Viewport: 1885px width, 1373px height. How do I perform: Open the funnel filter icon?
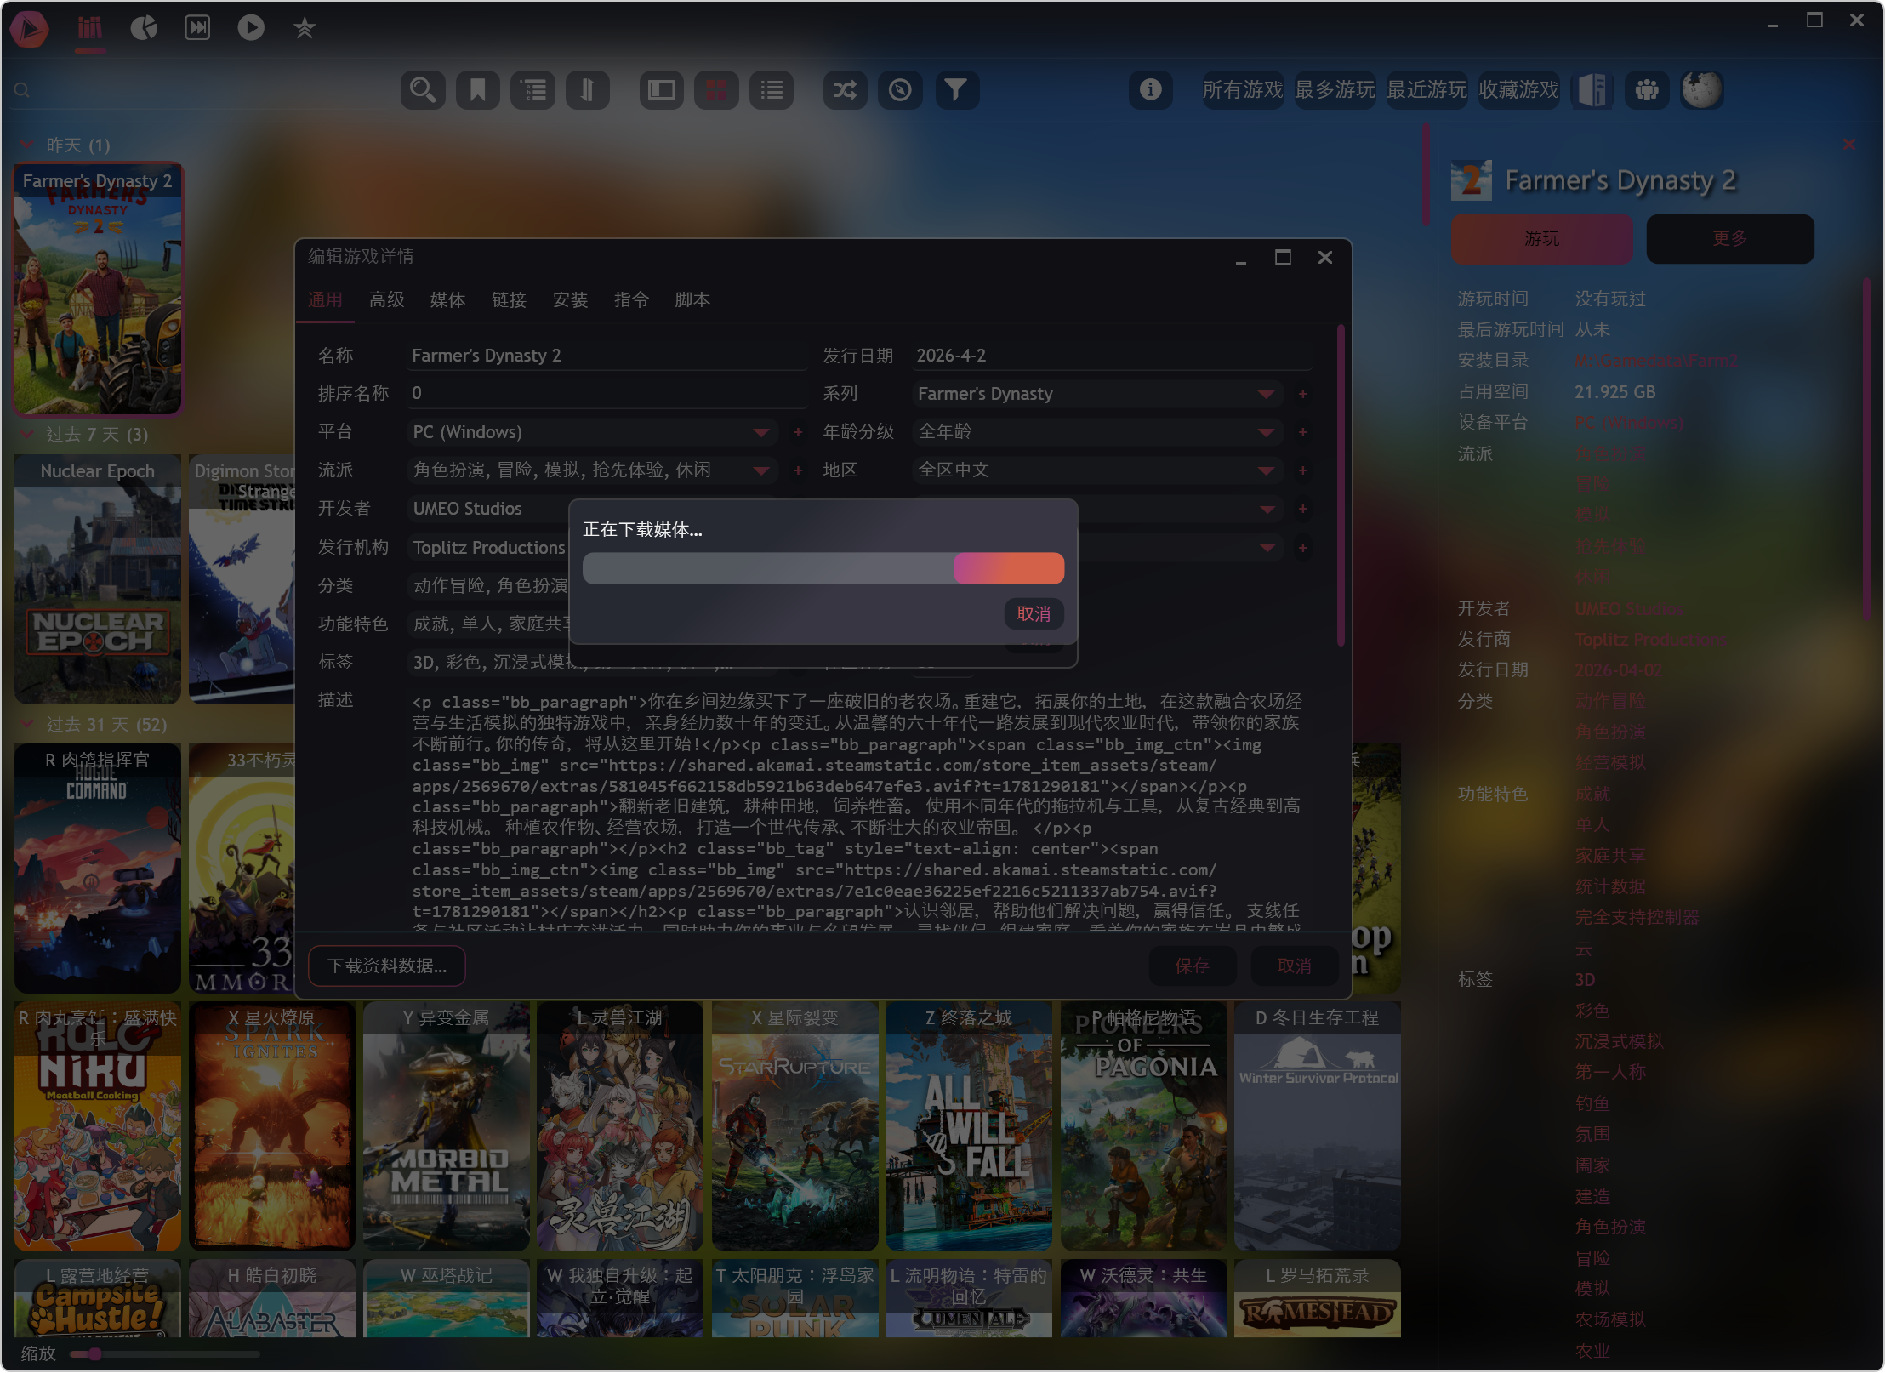coord(955,89)
